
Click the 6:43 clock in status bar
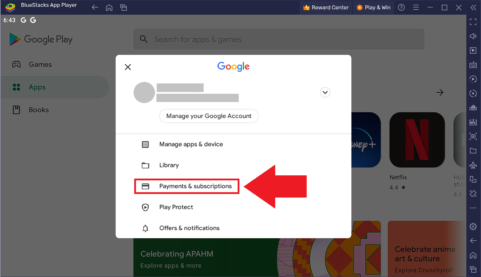pos(9,20)
